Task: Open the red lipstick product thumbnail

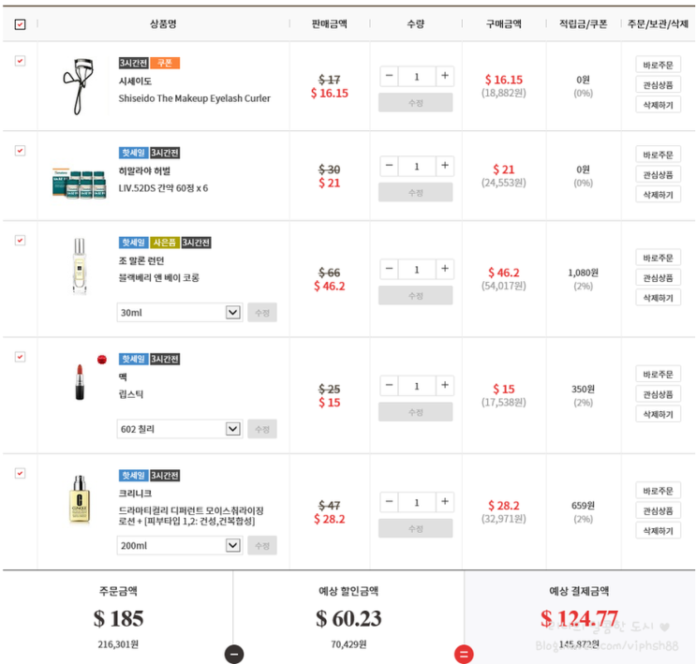Action: [80, 382]
